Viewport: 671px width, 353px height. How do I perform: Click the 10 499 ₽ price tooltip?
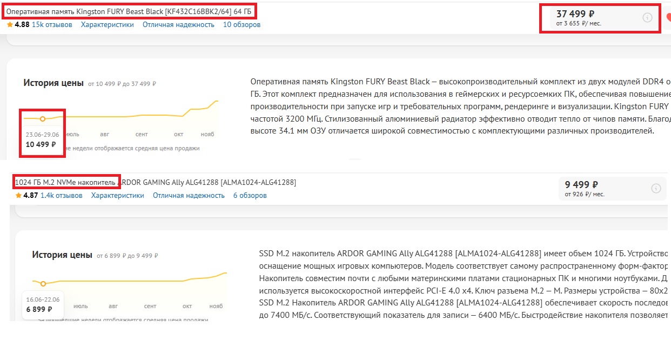[42, 139]
